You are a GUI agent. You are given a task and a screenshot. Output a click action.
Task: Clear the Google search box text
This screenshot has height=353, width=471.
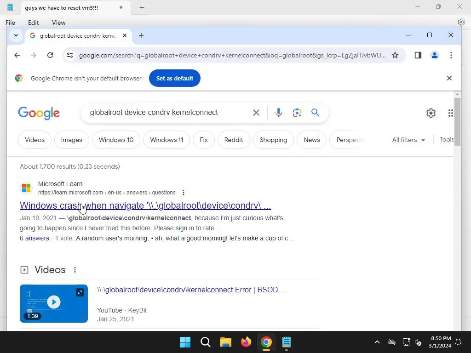coord(256,113)
